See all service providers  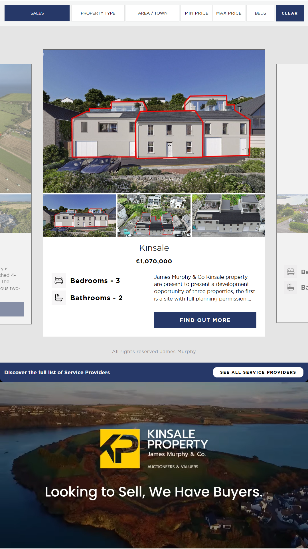coord(258,372)
